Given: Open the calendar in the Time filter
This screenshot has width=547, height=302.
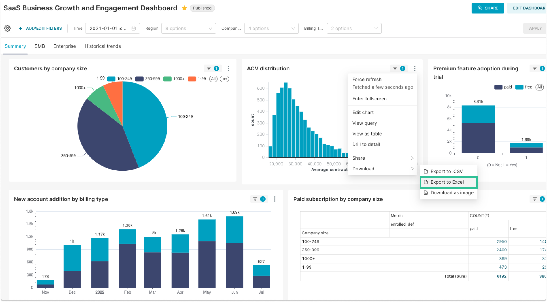Looking at the screenshot, I should coord(134,28).
